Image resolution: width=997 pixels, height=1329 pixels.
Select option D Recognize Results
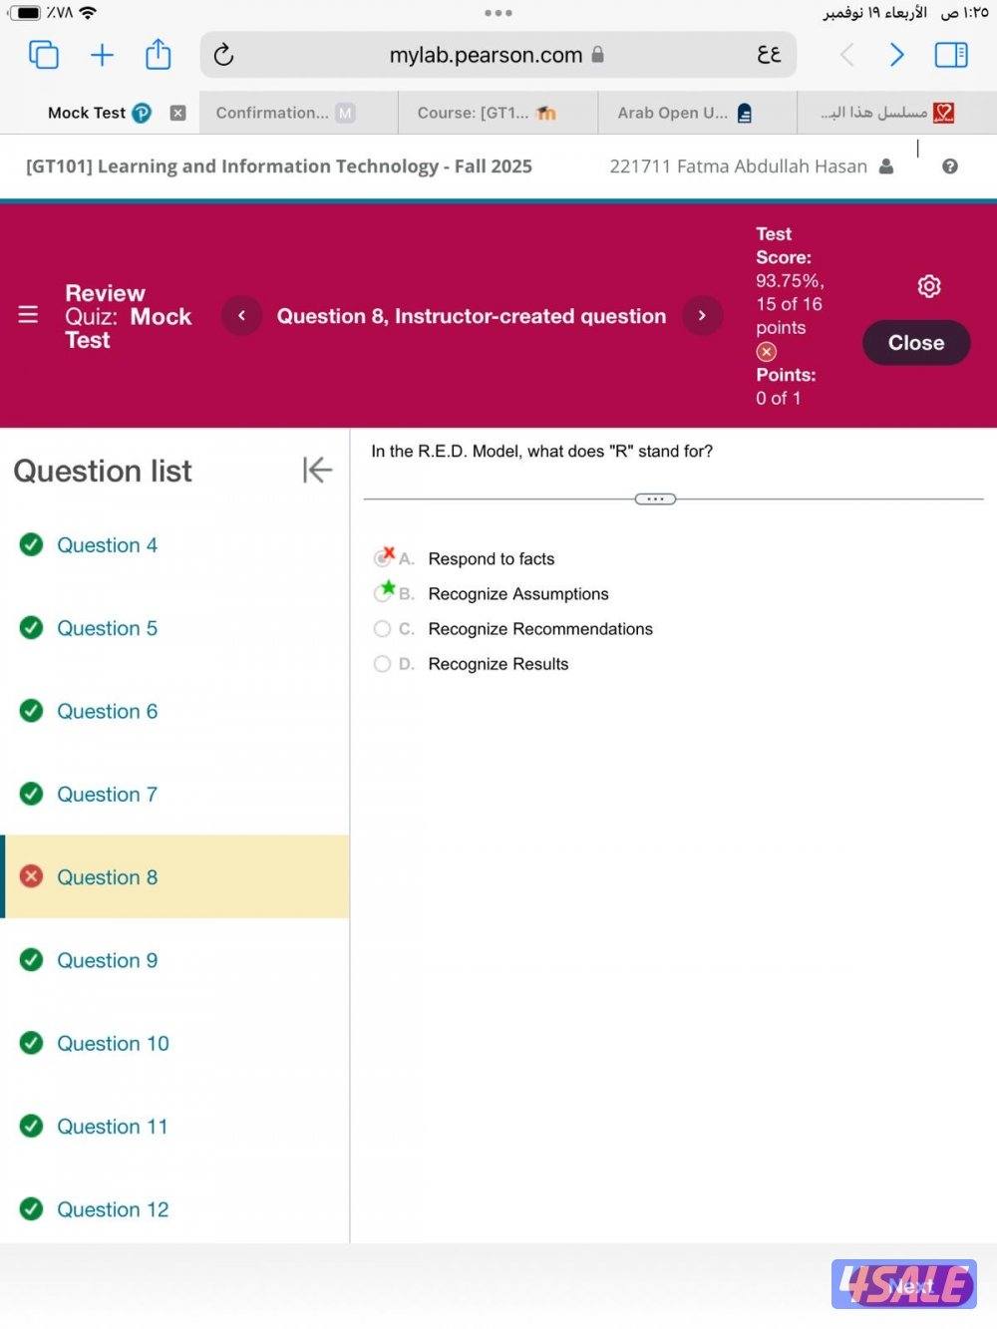(x=382, y=664)
